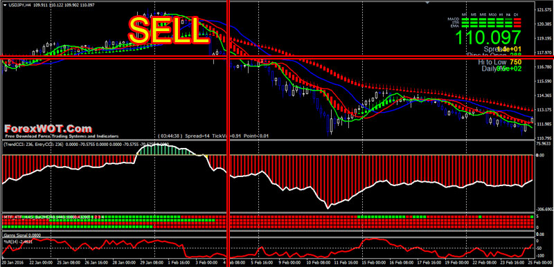Click the H1 timeframe label in signal panel
The width and height of the screenshot is (554, 267).
pos(501,15)
